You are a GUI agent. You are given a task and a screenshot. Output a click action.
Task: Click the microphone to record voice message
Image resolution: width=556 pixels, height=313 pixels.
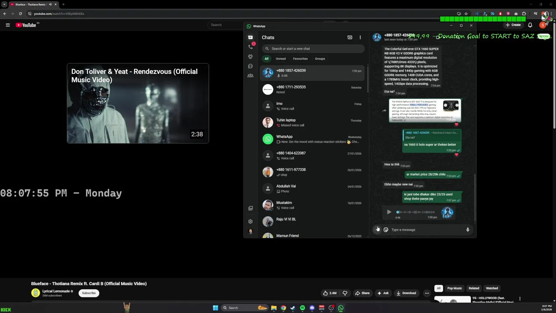pyautogui.click(x=468, y=230)
